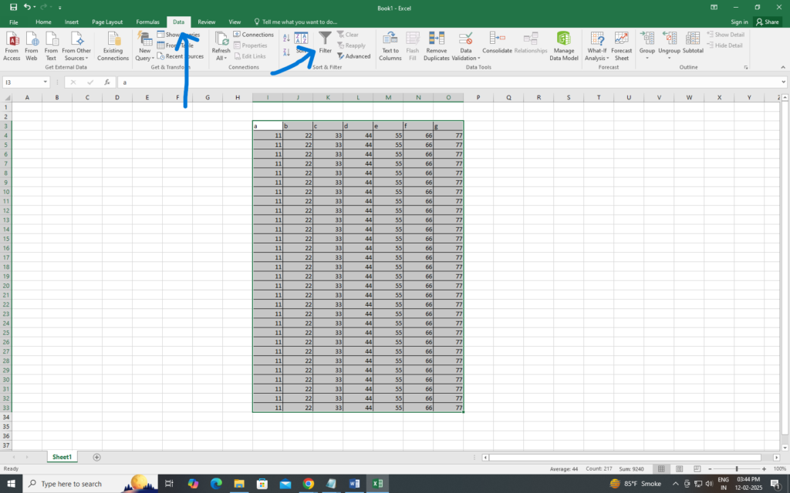Open the Formulas ribbon tab

(147, 22)
